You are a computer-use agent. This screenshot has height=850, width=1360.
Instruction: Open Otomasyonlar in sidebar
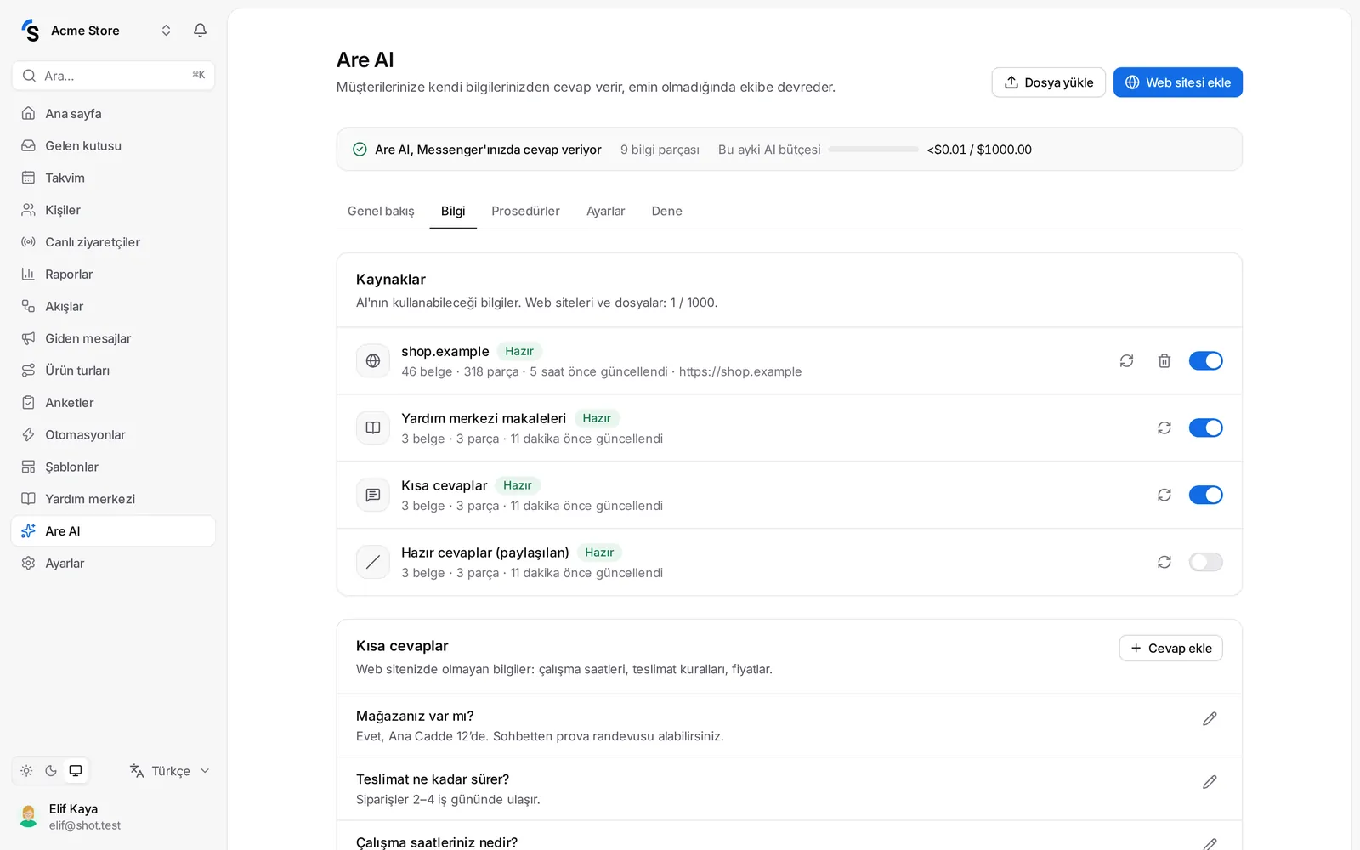113,434
